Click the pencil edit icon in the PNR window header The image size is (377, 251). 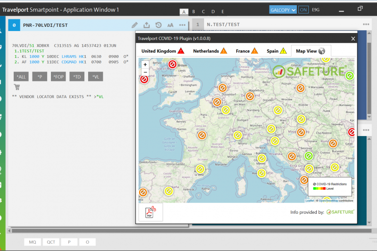[x=135, y=25]
